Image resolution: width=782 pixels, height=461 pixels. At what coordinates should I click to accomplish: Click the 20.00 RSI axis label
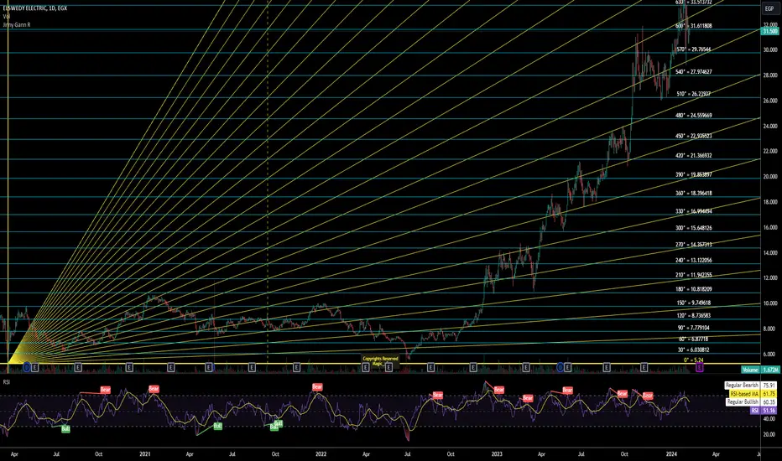pyautogui.click(x=769, y=434)
